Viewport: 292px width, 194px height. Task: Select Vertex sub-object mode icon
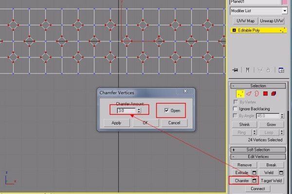pos(240,94)
